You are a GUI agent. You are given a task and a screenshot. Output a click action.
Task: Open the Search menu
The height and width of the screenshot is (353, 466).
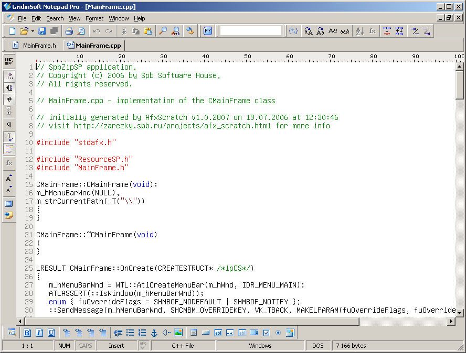[55, 18]
